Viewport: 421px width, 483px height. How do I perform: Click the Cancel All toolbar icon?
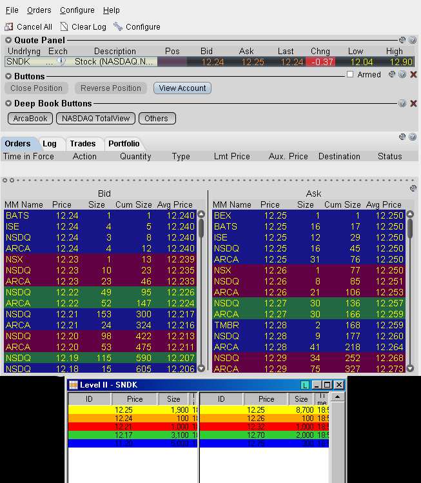8,27
